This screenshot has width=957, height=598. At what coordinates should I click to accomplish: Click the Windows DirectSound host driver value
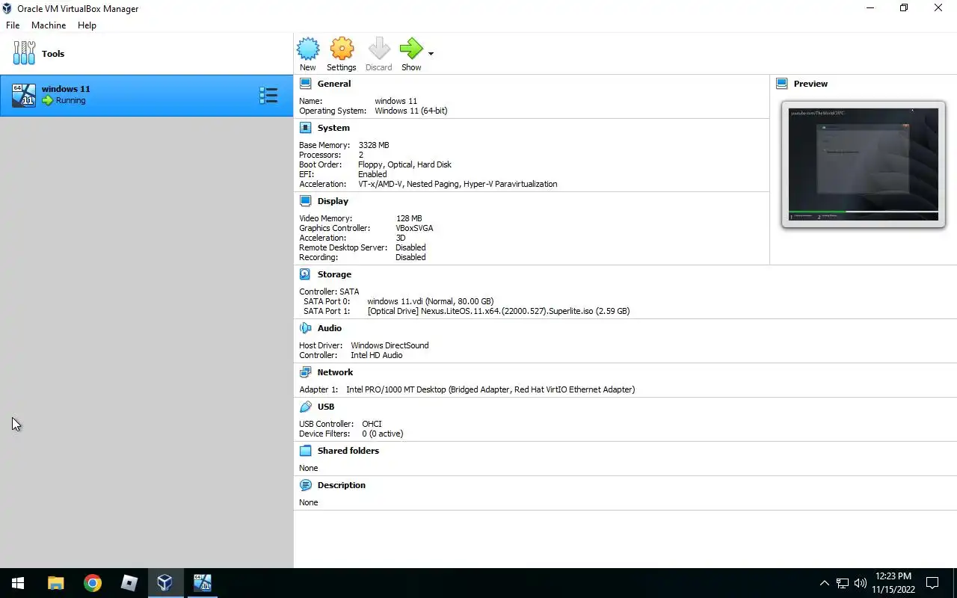(x=390, y=345)
